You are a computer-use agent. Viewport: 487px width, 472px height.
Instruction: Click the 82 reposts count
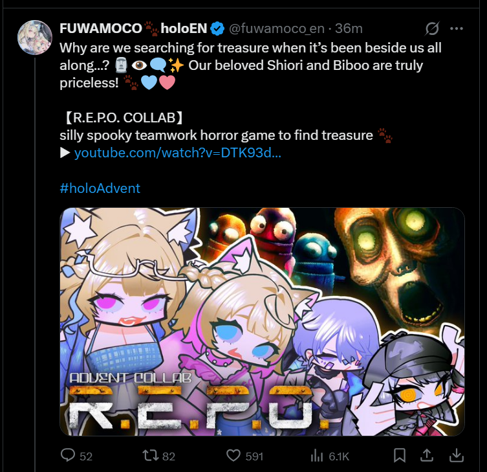[x=169, y=456]
